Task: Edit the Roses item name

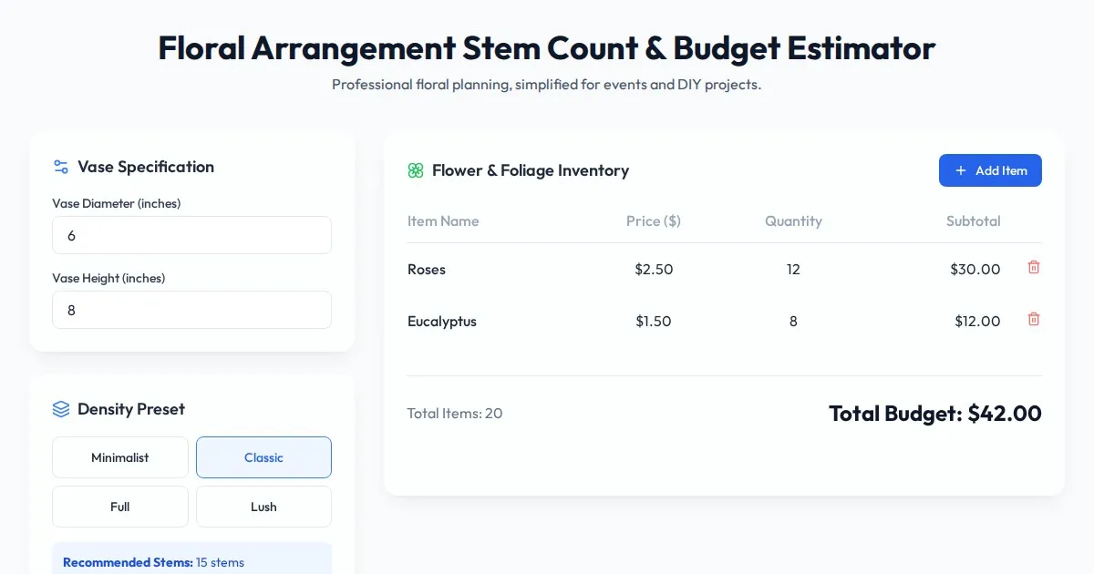Action: tap(427, 270)
